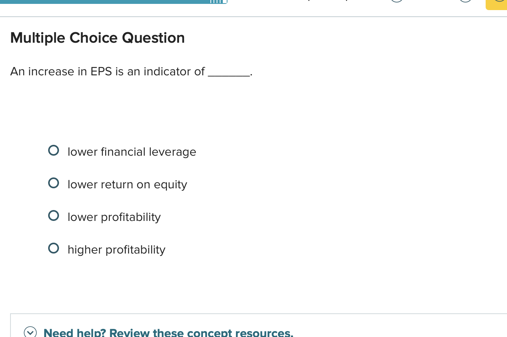Click the circular icon in the top toolbar center

coord(396,2)
